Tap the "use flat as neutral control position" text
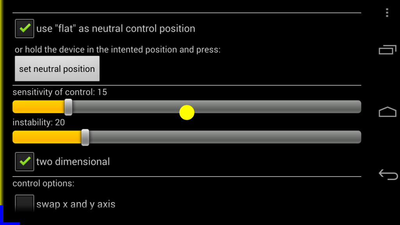This screenshot has width=400, height=225. 116,29
